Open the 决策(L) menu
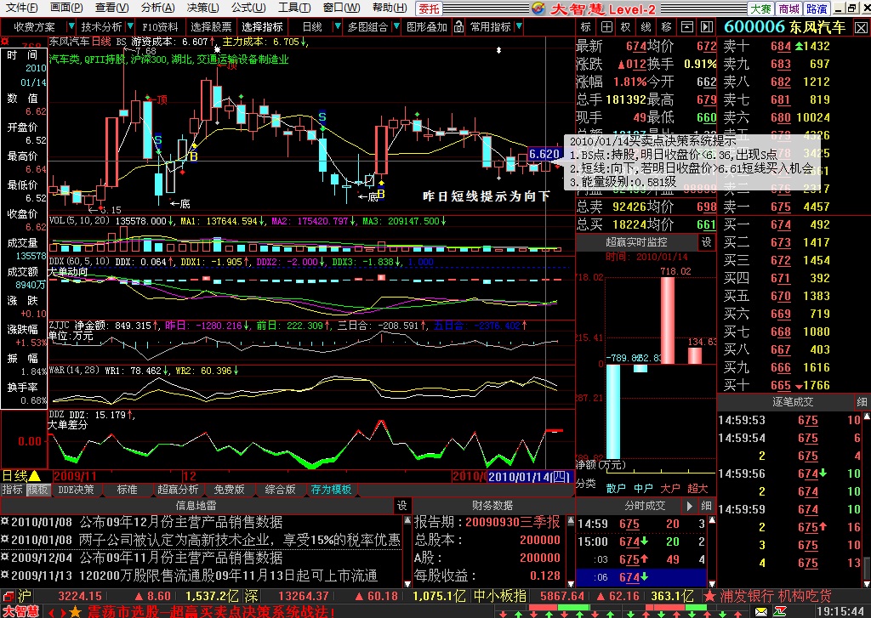Viewport: 871px width, 618px height. pyautogui.click(x=202, y=8)
